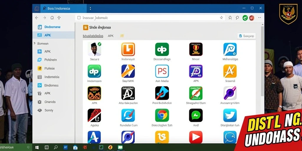Open the blue Store taskbar icon
This screenshot has width=302, height=151.
(75, 147)
